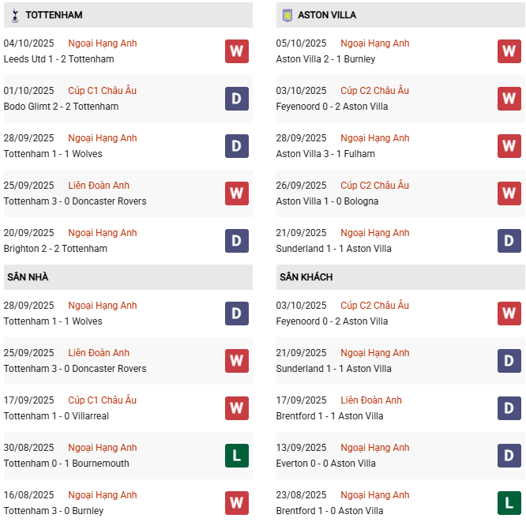This screenshot has width=526, height=522.
Task: Click D badge for Bodo Glimt match
Action: click(236, 99)
